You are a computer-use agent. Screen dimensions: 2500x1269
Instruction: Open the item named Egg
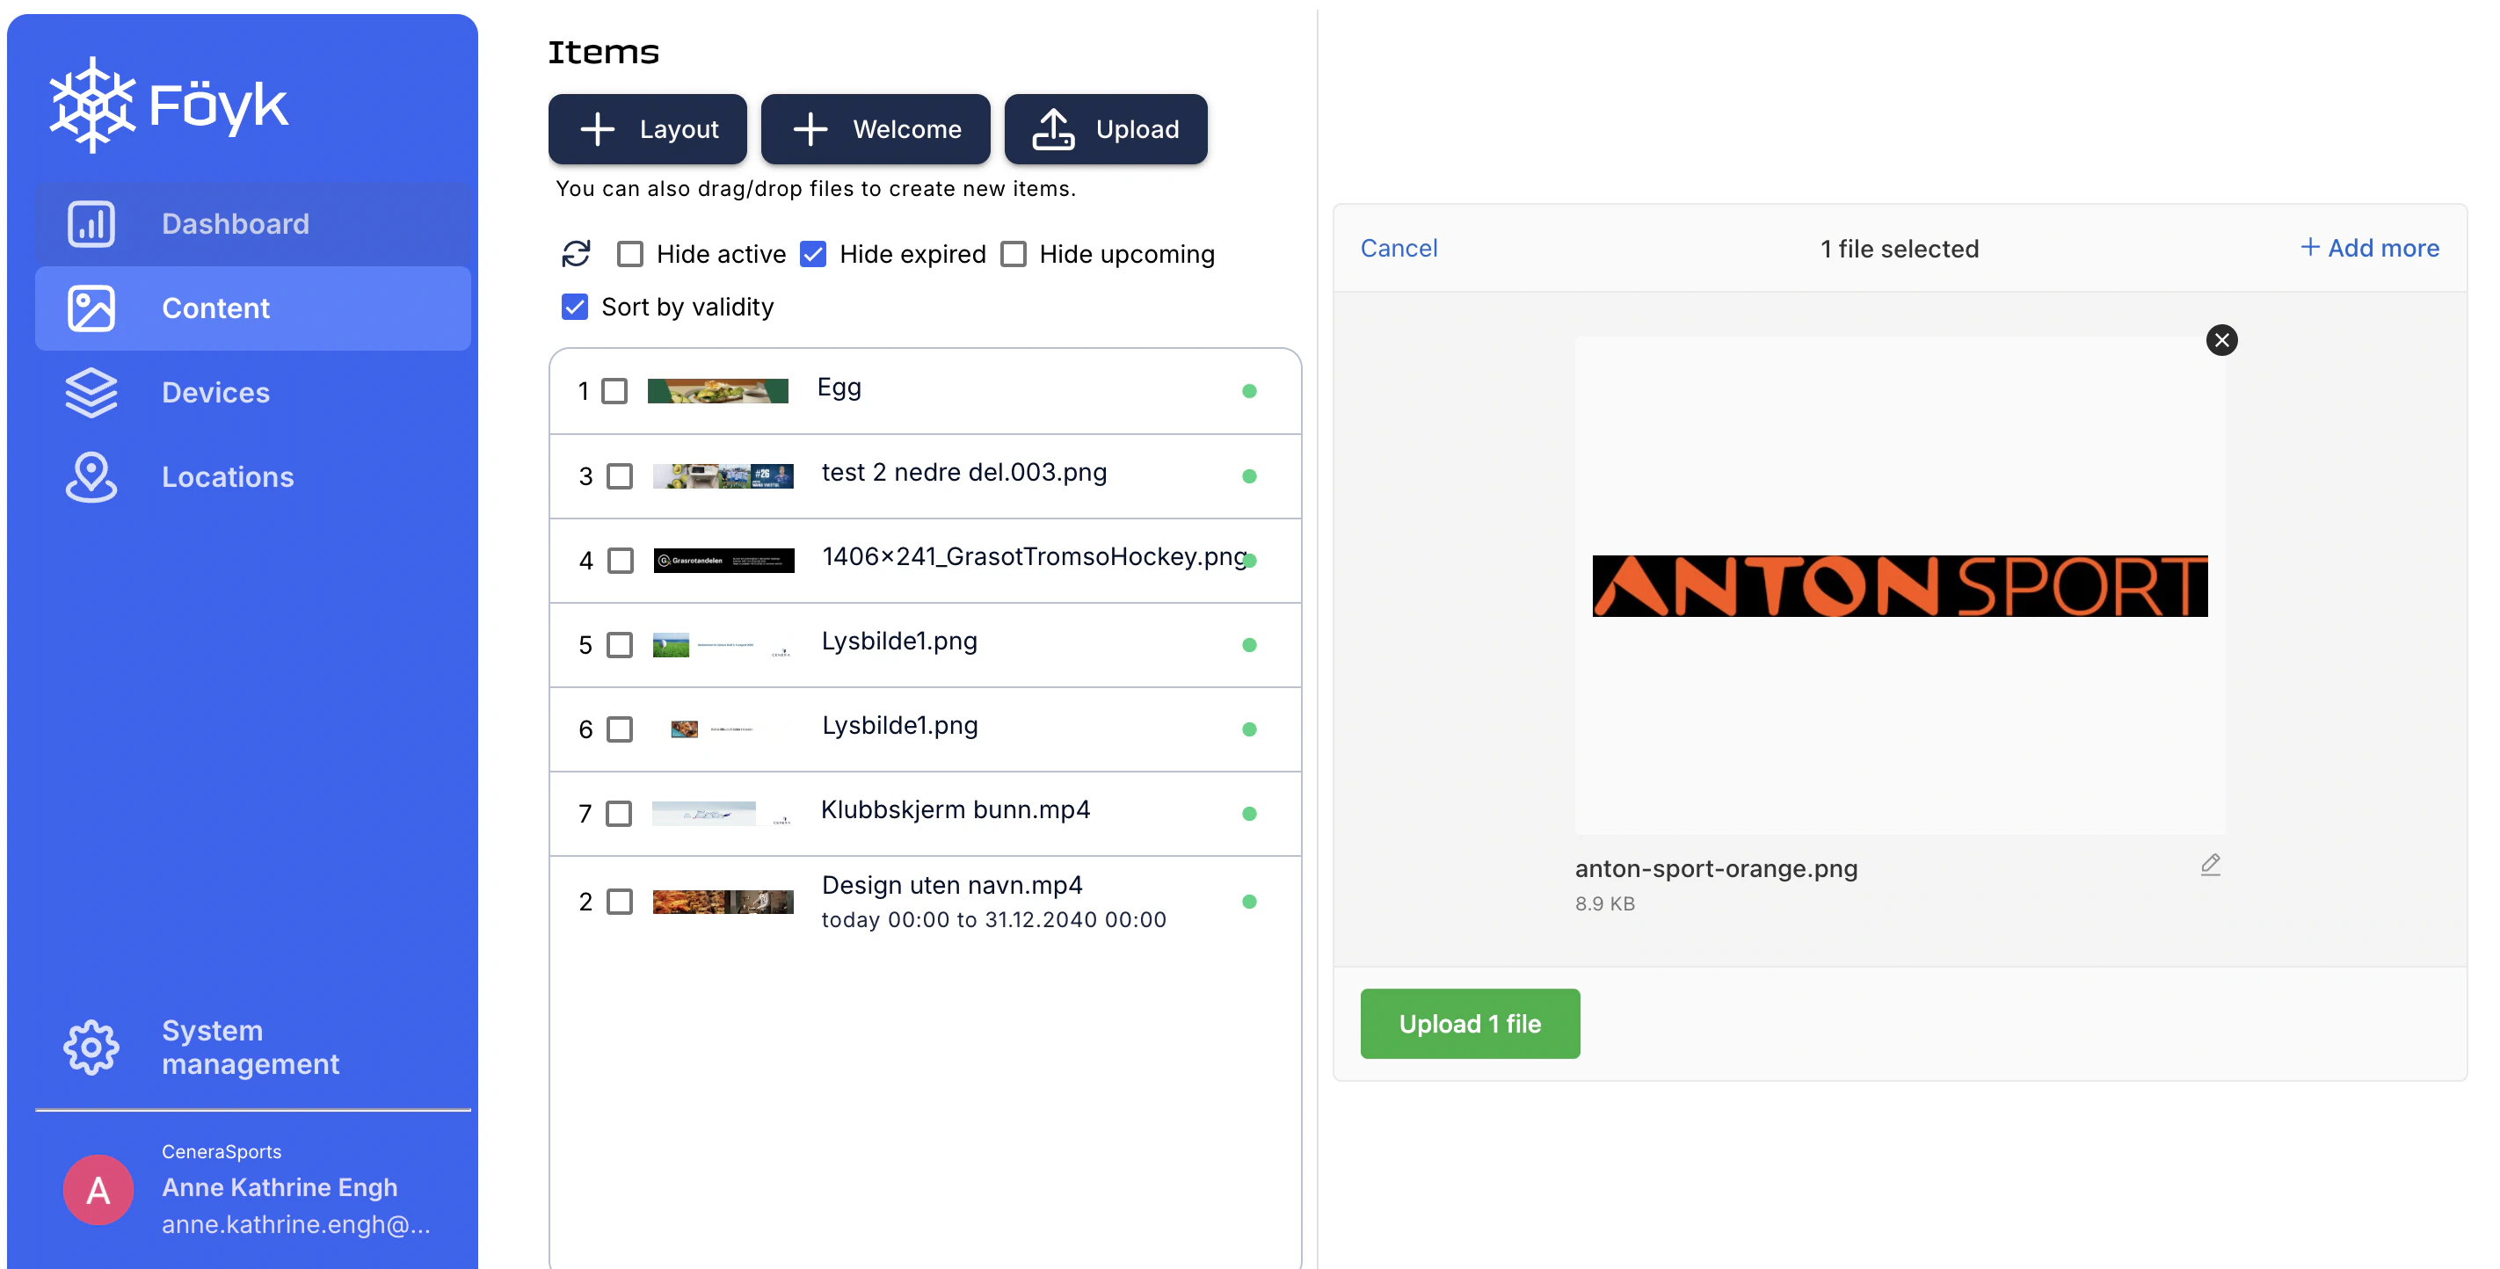[x=839, y=388]
